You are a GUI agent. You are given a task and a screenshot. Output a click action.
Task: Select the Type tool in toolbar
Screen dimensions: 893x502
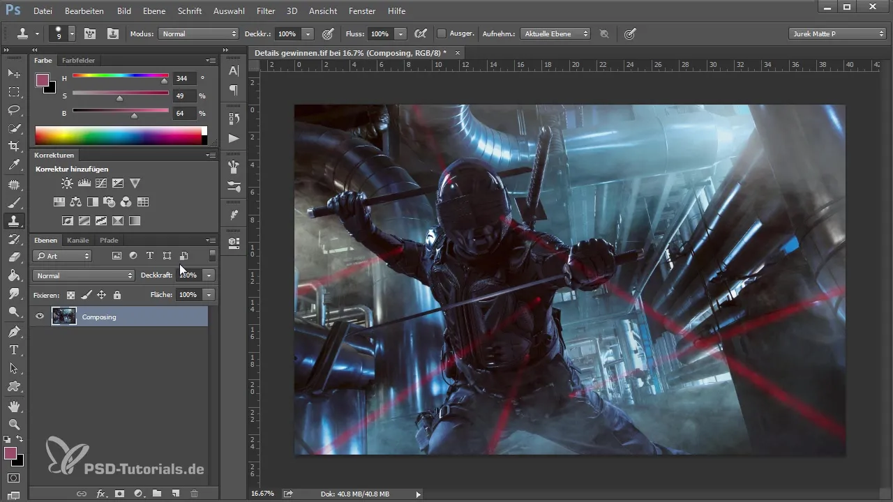(x=14, y=350)
